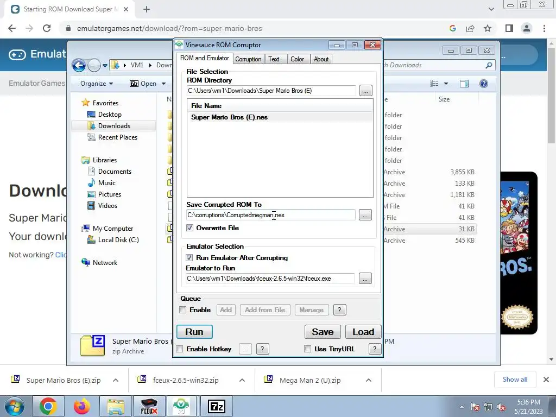Open the TinyURL help question mark
556x417 pixels.
tap(375, 349)
